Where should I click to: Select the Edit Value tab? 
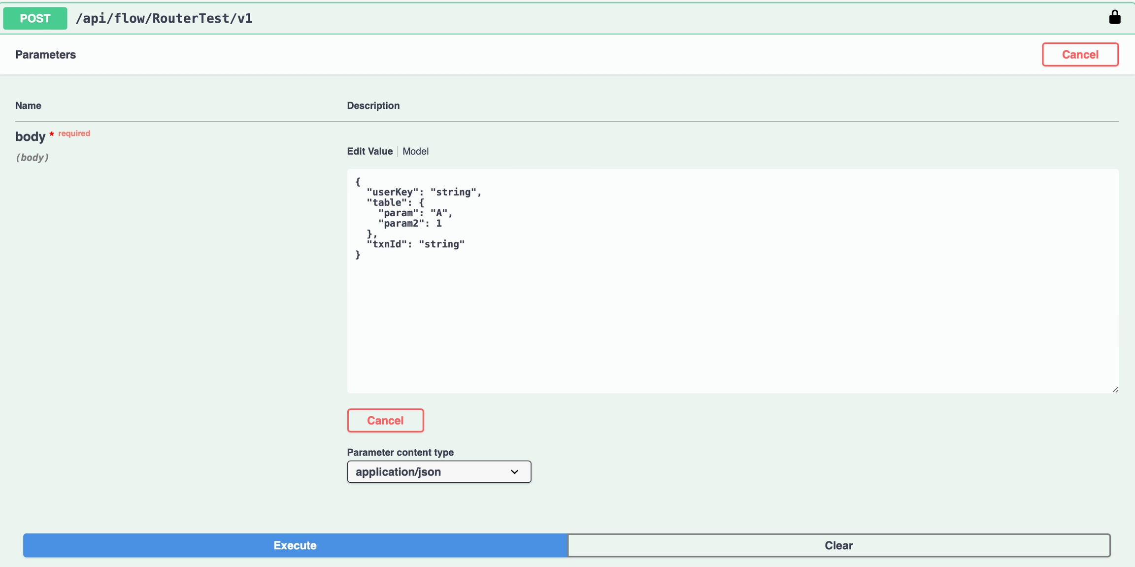click(369, 151)
